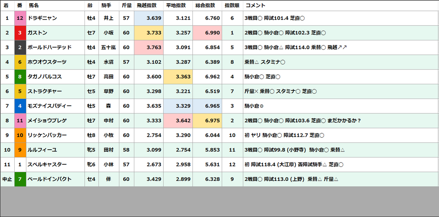Click green number 7 badge
Viewport: 439px width, 217px height.
pyautogui.click(x=20, y=179)
